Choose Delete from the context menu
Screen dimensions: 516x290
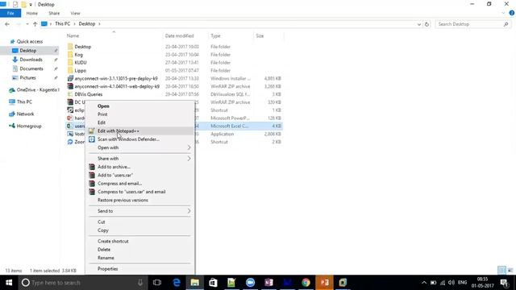[104, 250]
